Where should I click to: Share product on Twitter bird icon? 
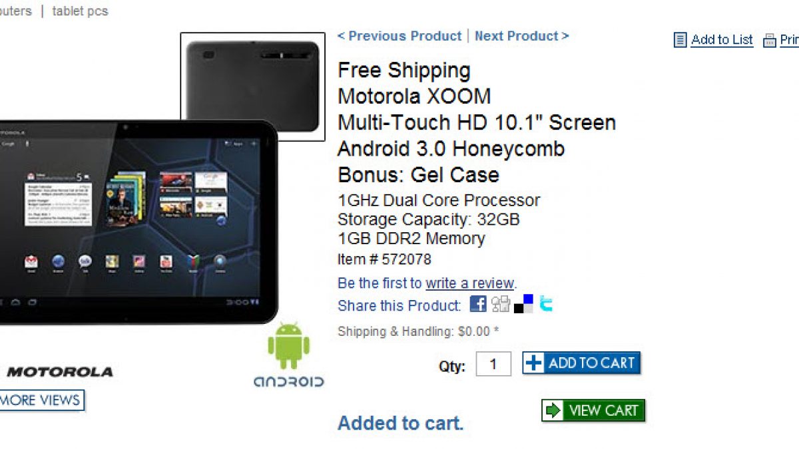pos(546,304)
